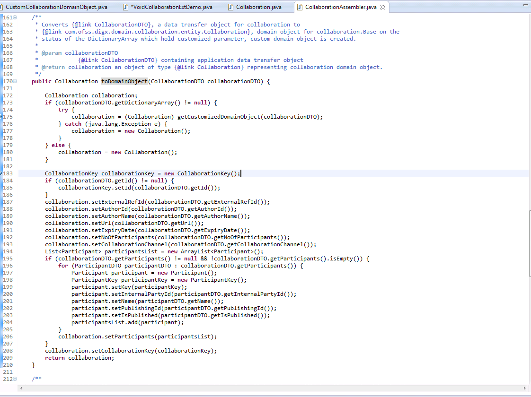The height and width of the screenshot is (397, 531).
Task: Collapse the Javadoc comment at line 161
Action: 15,17
